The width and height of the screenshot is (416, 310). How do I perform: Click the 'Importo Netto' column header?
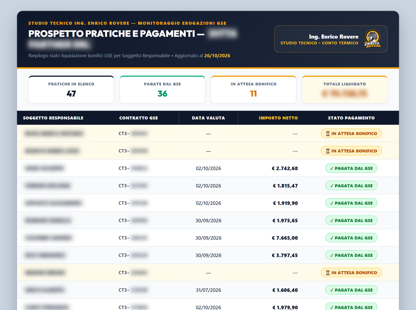pyautogui.click(x=278, y=118)
